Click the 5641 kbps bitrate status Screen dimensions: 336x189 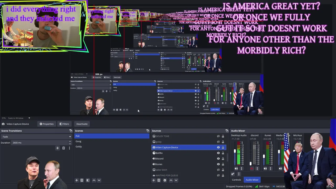tap(262, 186)
